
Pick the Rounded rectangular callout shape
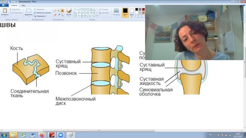tap(88, 16)
